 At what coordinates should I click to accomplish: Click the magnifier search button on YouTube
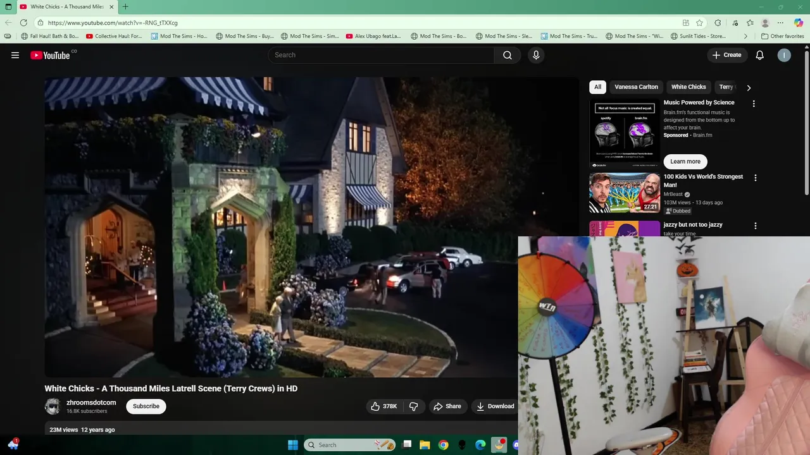coord(507,55)
